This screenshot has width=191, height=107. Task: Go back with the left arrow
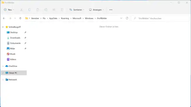point(4,18)
